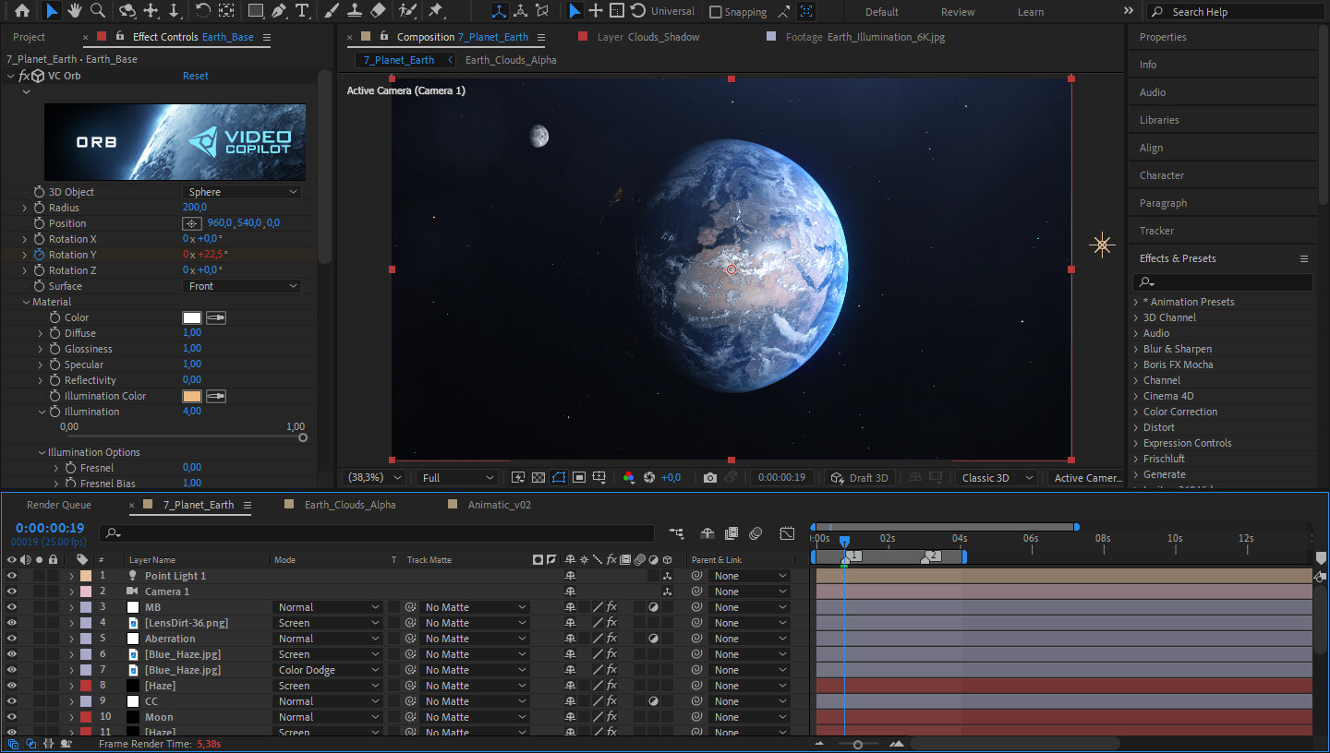Viewport: 1330px width, 753px height.
Task: Hide the Camera 1 layer
Action: coord(12,592)
